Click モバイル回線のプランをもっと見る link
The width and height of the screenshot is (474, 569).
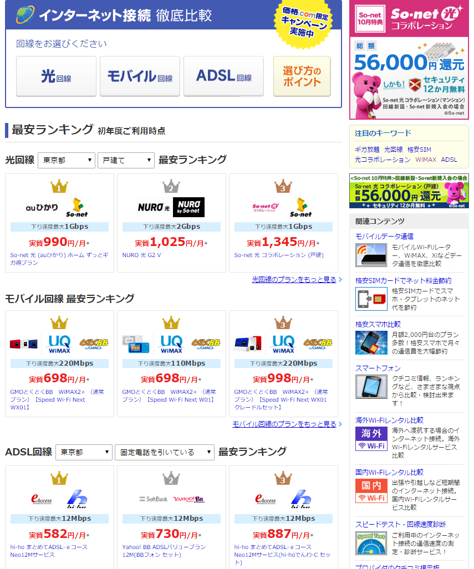pos(284,424)
